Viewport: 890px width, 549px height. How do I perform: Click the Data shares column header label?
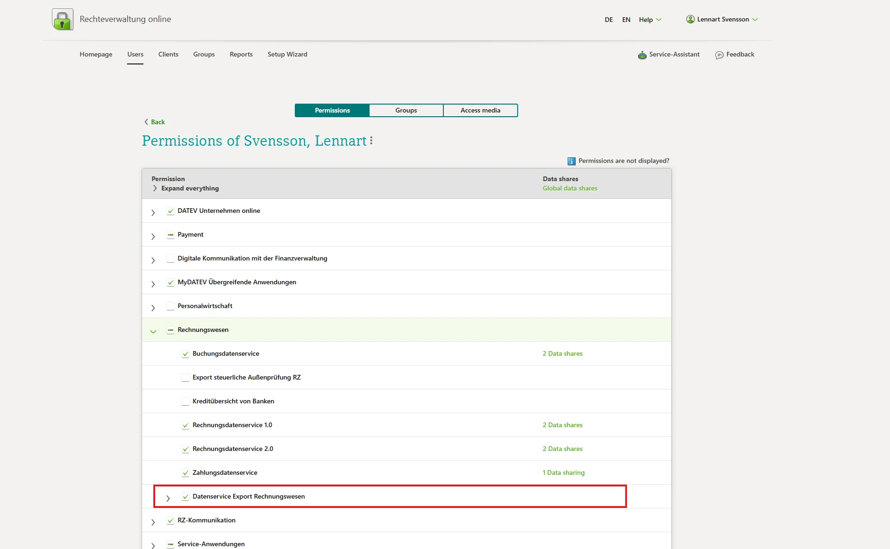561,179
